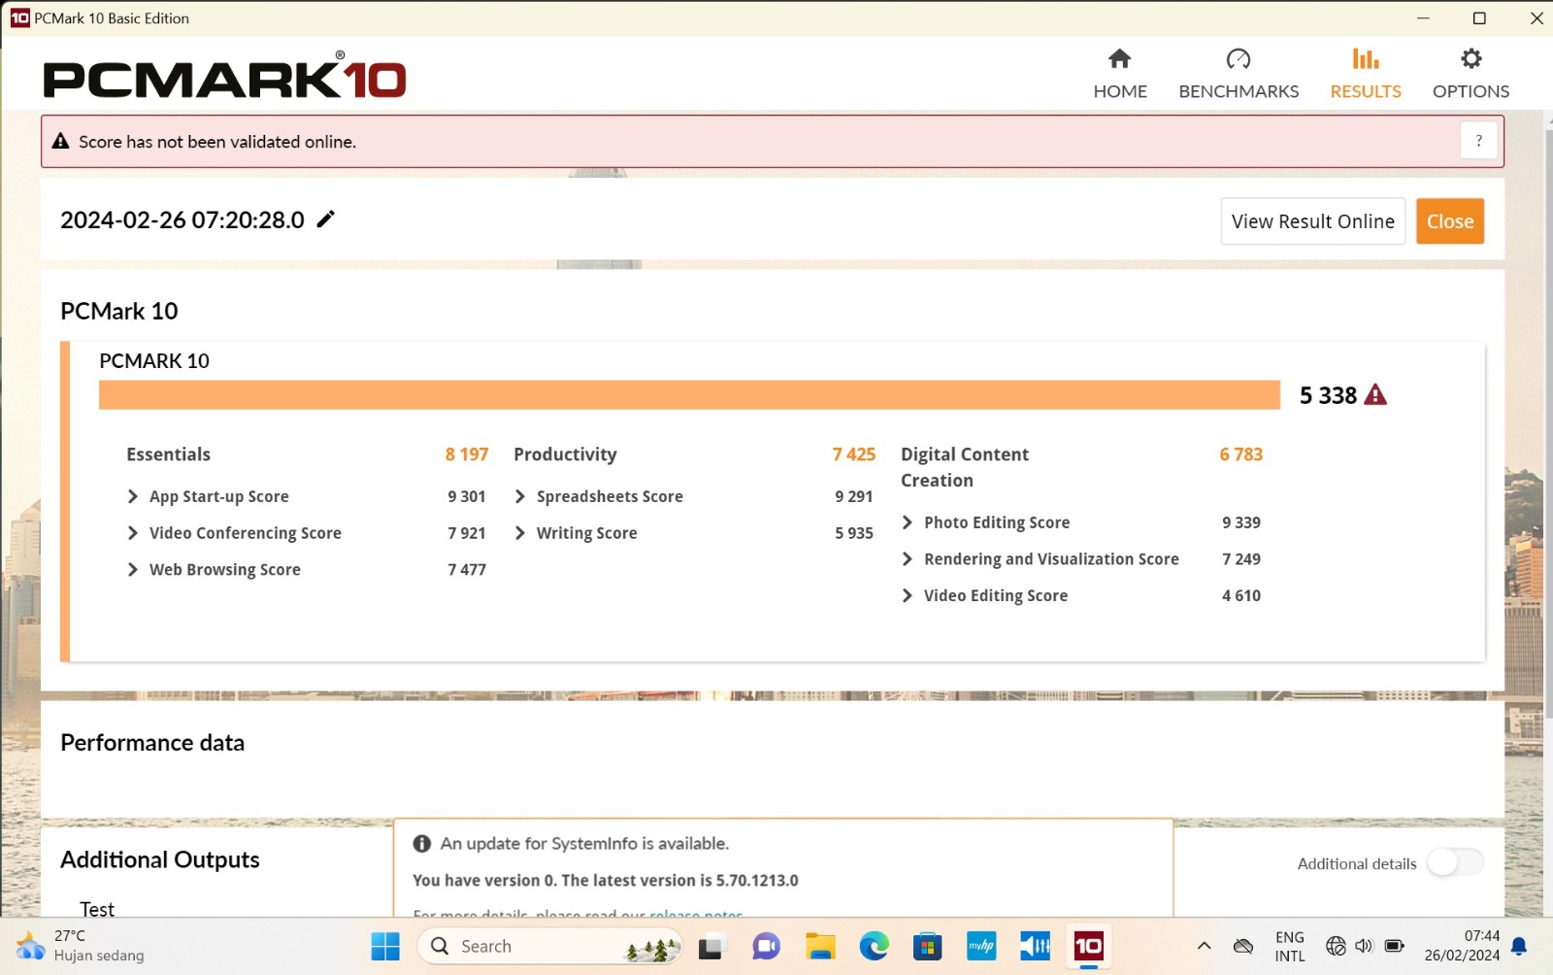Click the cloud sync tray icon
The width and height of the screenshot is (1553, 975).
pos(1243,946)
